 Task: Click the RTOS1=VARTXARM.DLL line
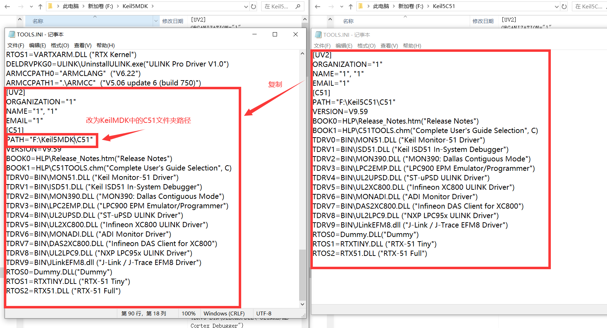click(71, 55)
